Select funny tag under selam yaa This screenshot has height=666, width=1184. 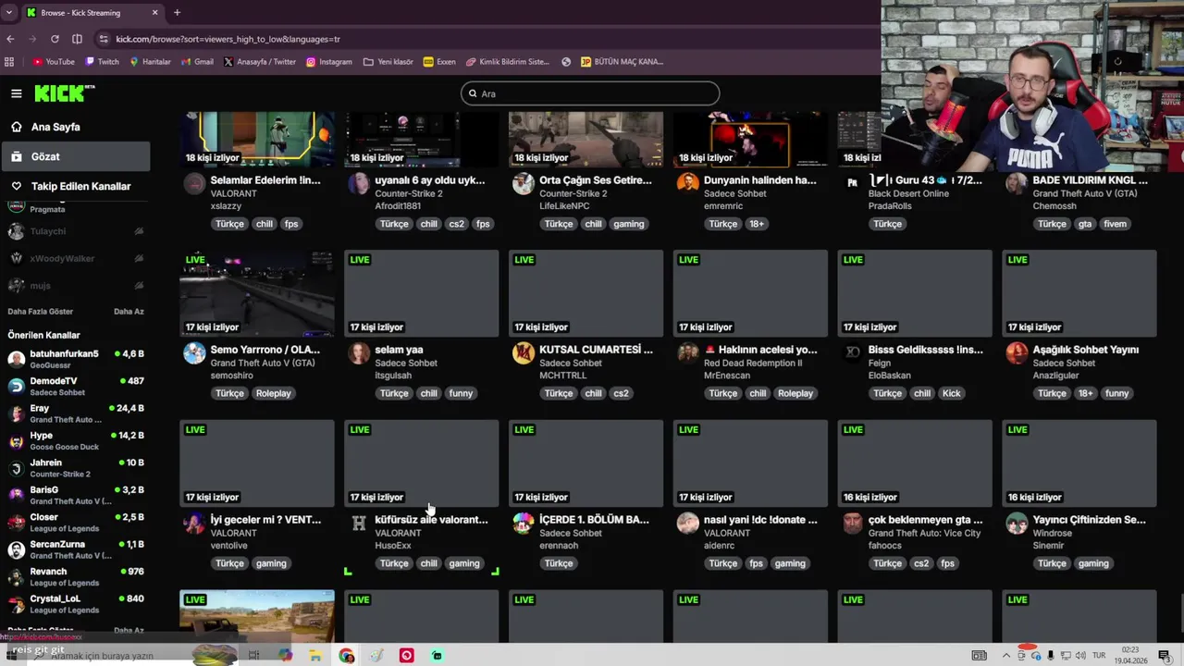coord(461,393)
